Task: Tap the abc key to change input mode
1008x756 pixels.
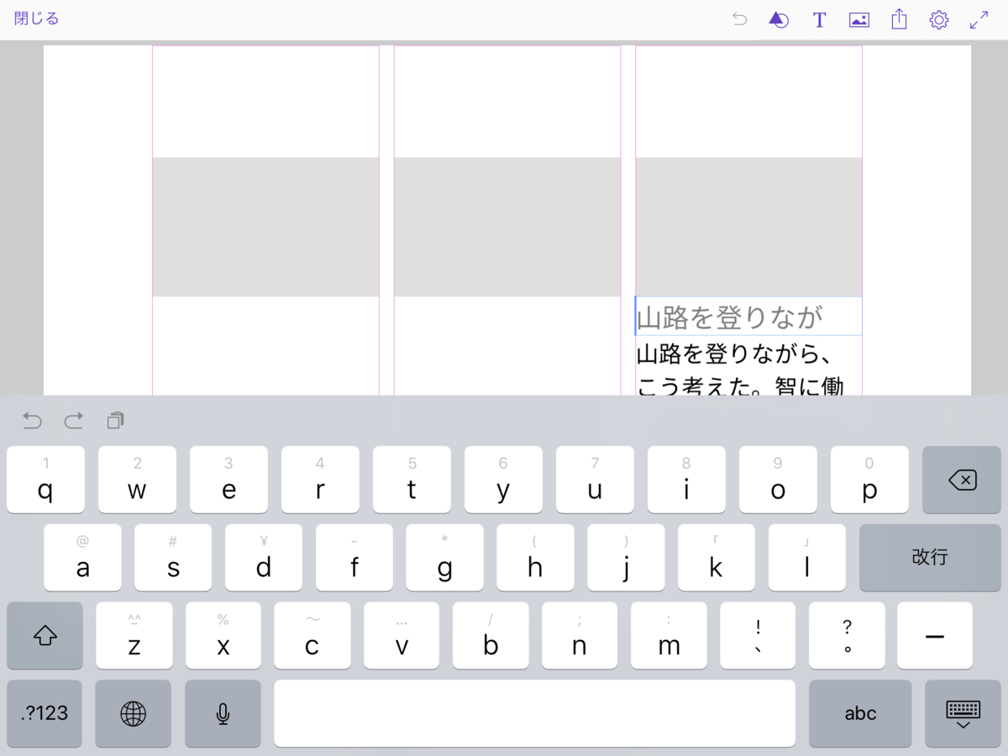Action: point(860,713)
